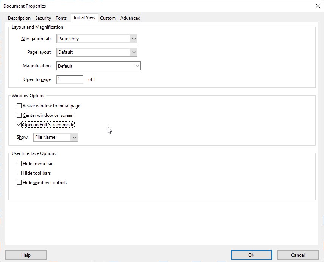Click the Magnification label text
Screen dimensions: 324x262
(37, 66)
